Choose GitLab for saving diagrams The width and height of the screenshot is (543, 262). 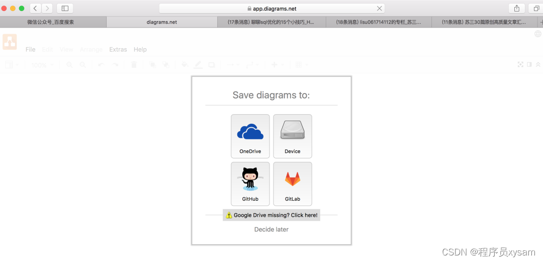293,184
